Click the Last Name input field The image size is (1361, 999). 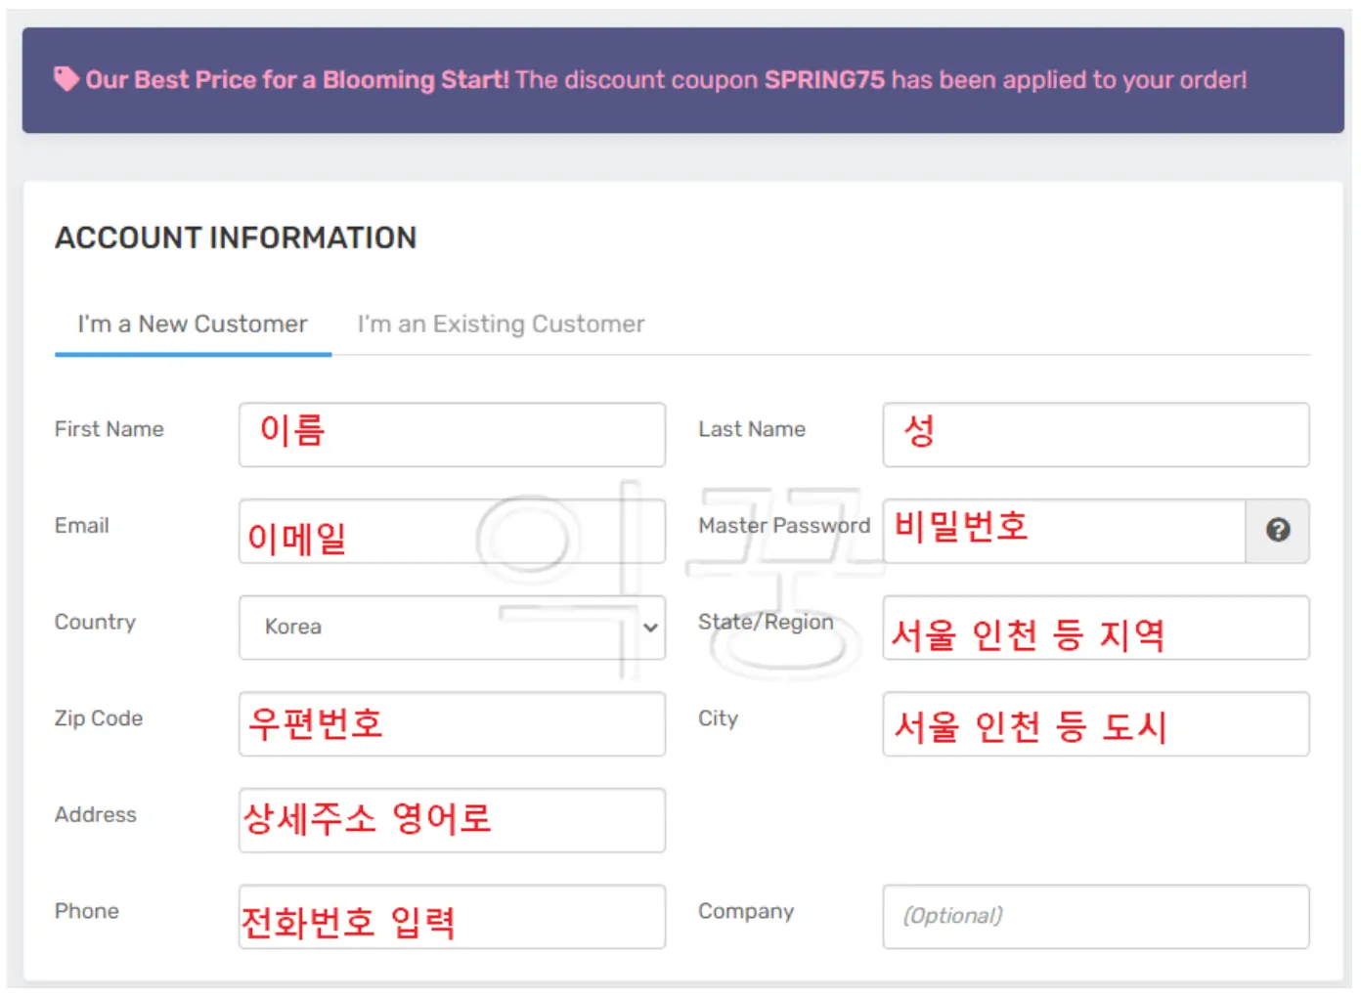pos(1096,435)
